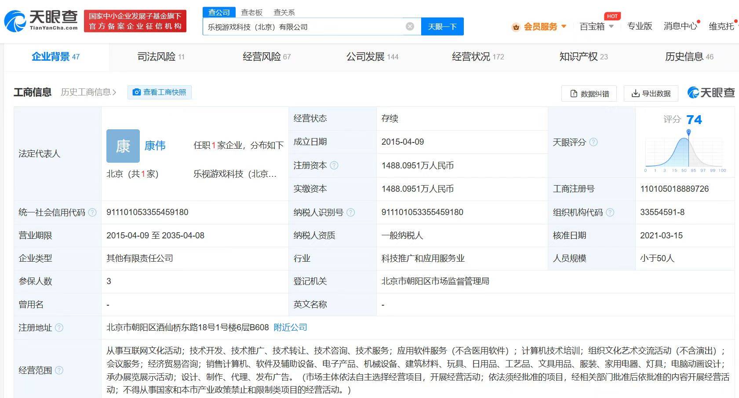Viewport: 739px width, 398px height.
Task: Open the 百宝箱 menu
Action: pos(592,26)
